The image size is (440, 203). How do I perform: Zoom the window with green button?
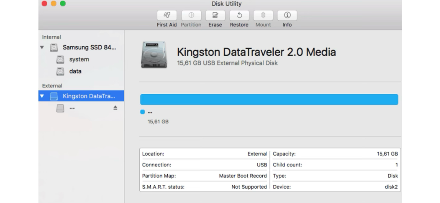click(x=63, y=4)
